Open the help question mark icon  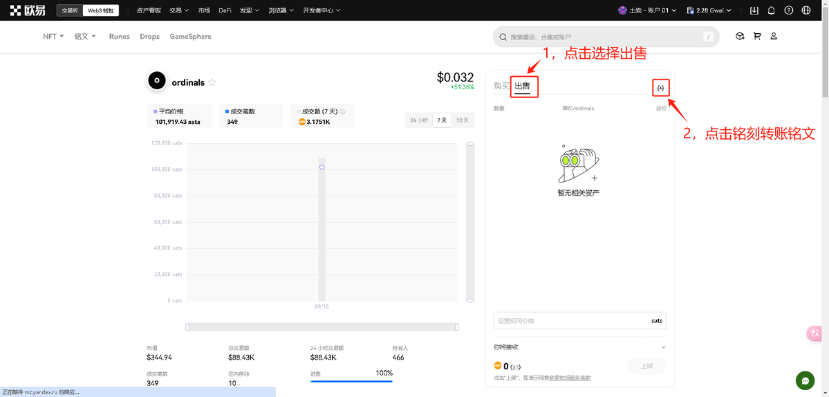tap(788, 10)
